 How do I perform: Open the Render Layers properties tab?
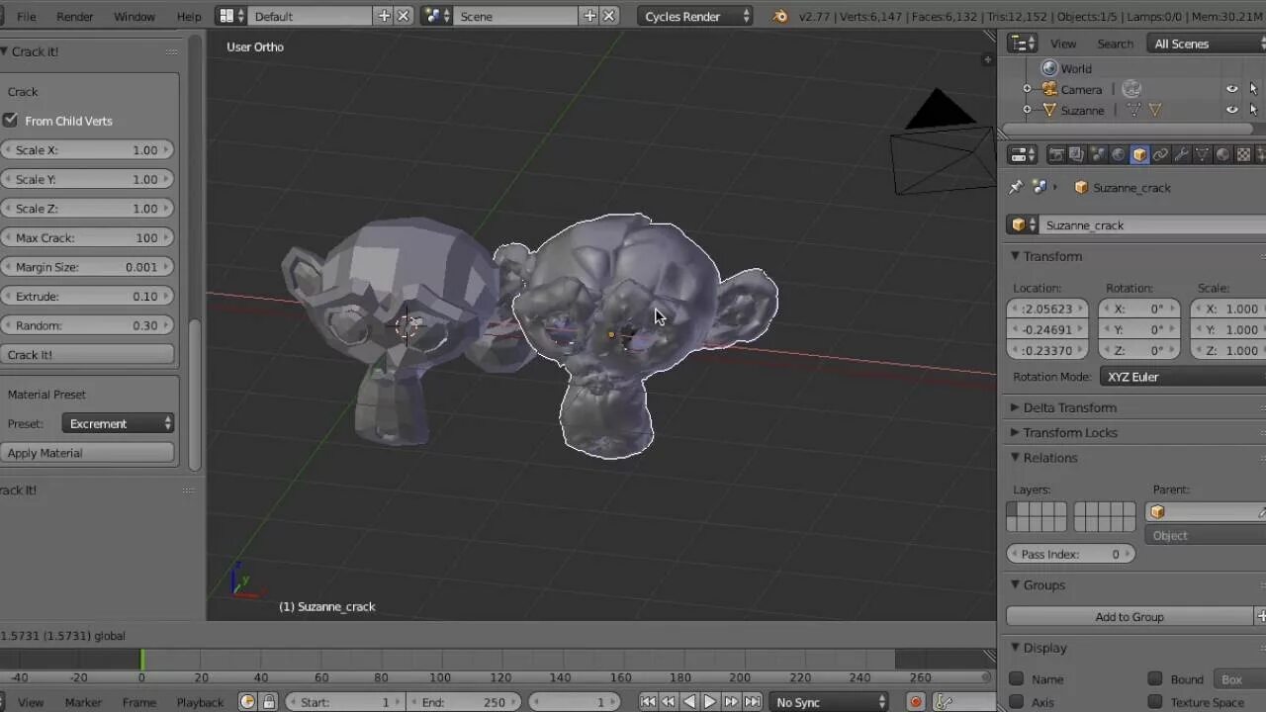coord(1076,154)
